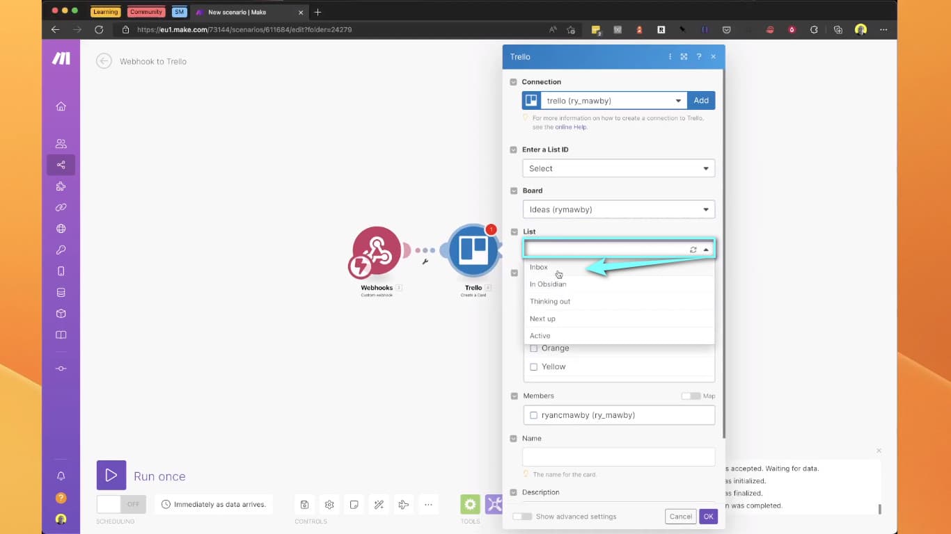Open the Data structures cube icon in the sidebar

(x=61, y=314)
